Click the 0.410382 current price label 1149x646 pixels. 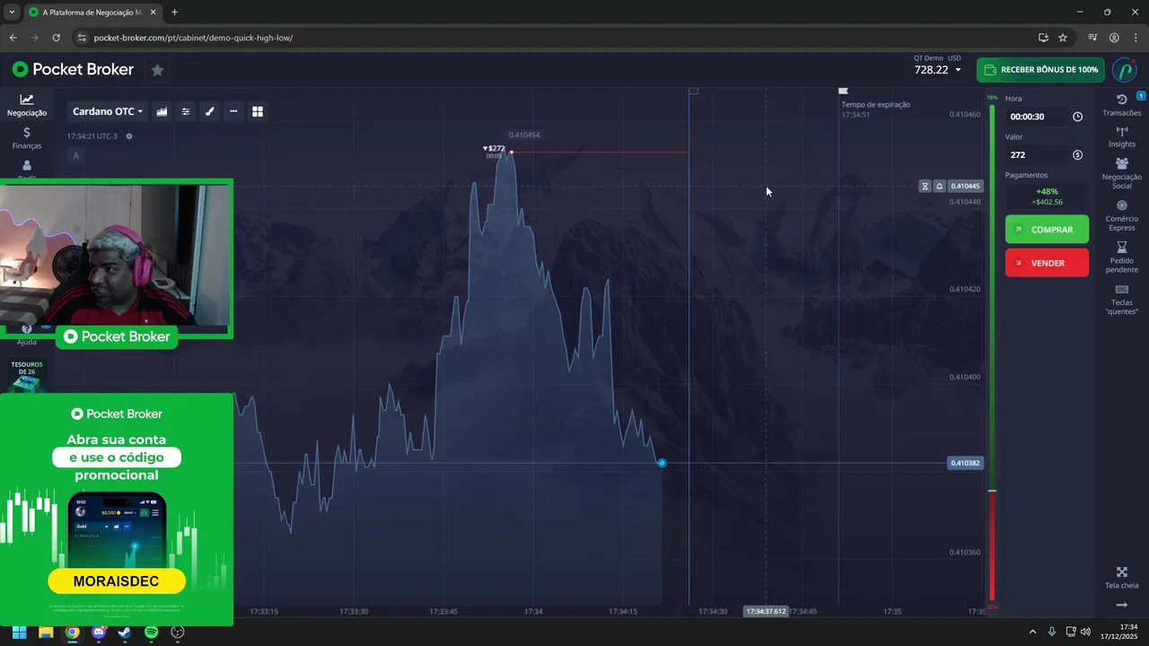(966, 463)
